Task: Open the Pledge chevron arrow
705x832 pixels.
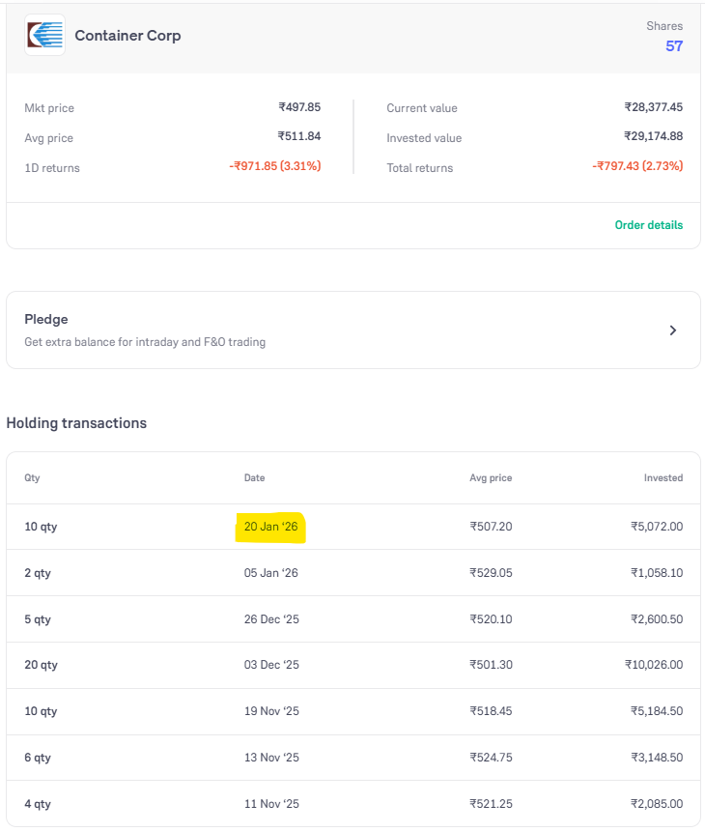Action: point(672,330)
